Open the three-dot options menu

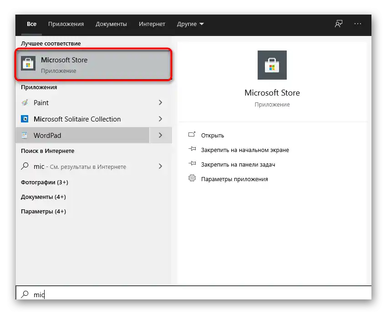358,24
